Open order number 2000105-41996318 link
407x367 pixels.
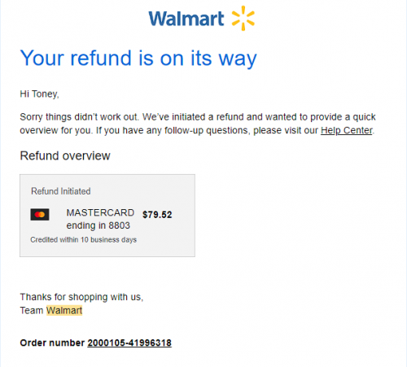[x=129, y=343]
